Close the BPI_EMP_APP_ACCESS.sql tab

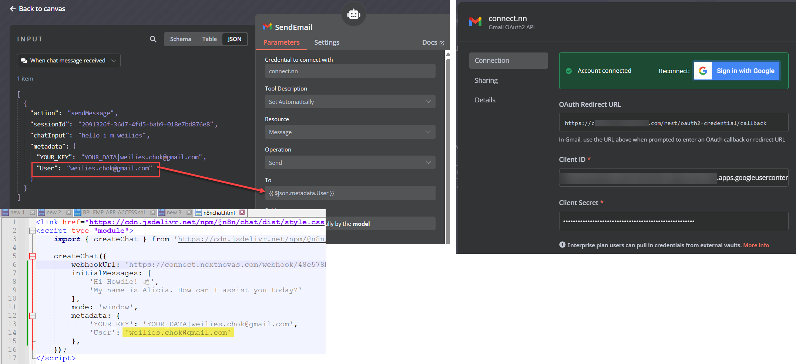(153, 212)
